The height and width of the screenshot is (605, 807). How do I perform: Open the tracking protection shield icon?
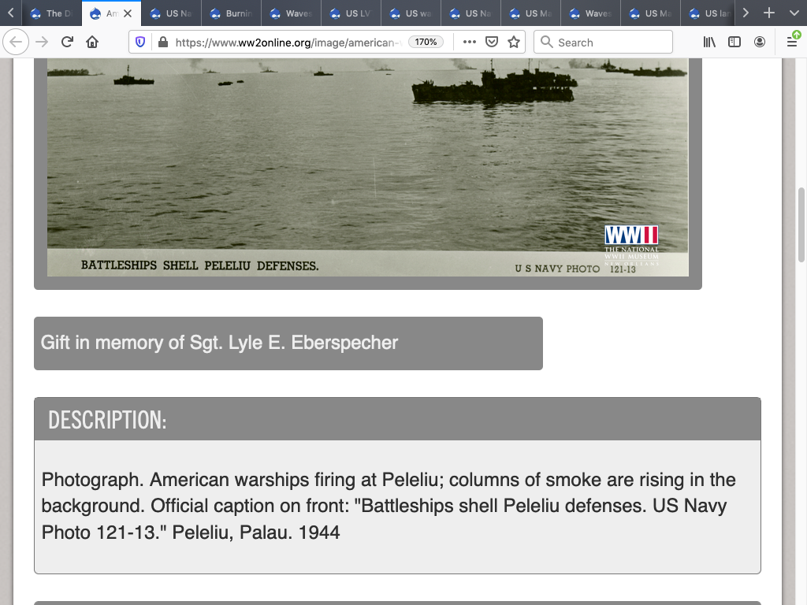(x=140, y=43)
